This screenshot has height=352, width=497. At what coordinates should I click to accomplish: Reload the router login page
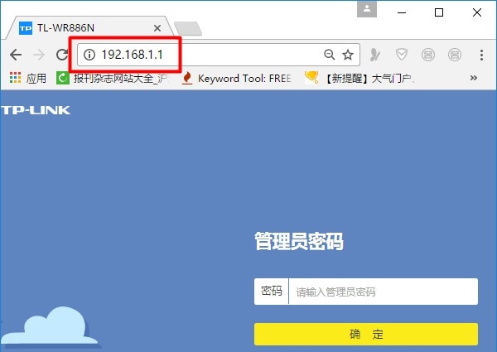coord(62,55)
